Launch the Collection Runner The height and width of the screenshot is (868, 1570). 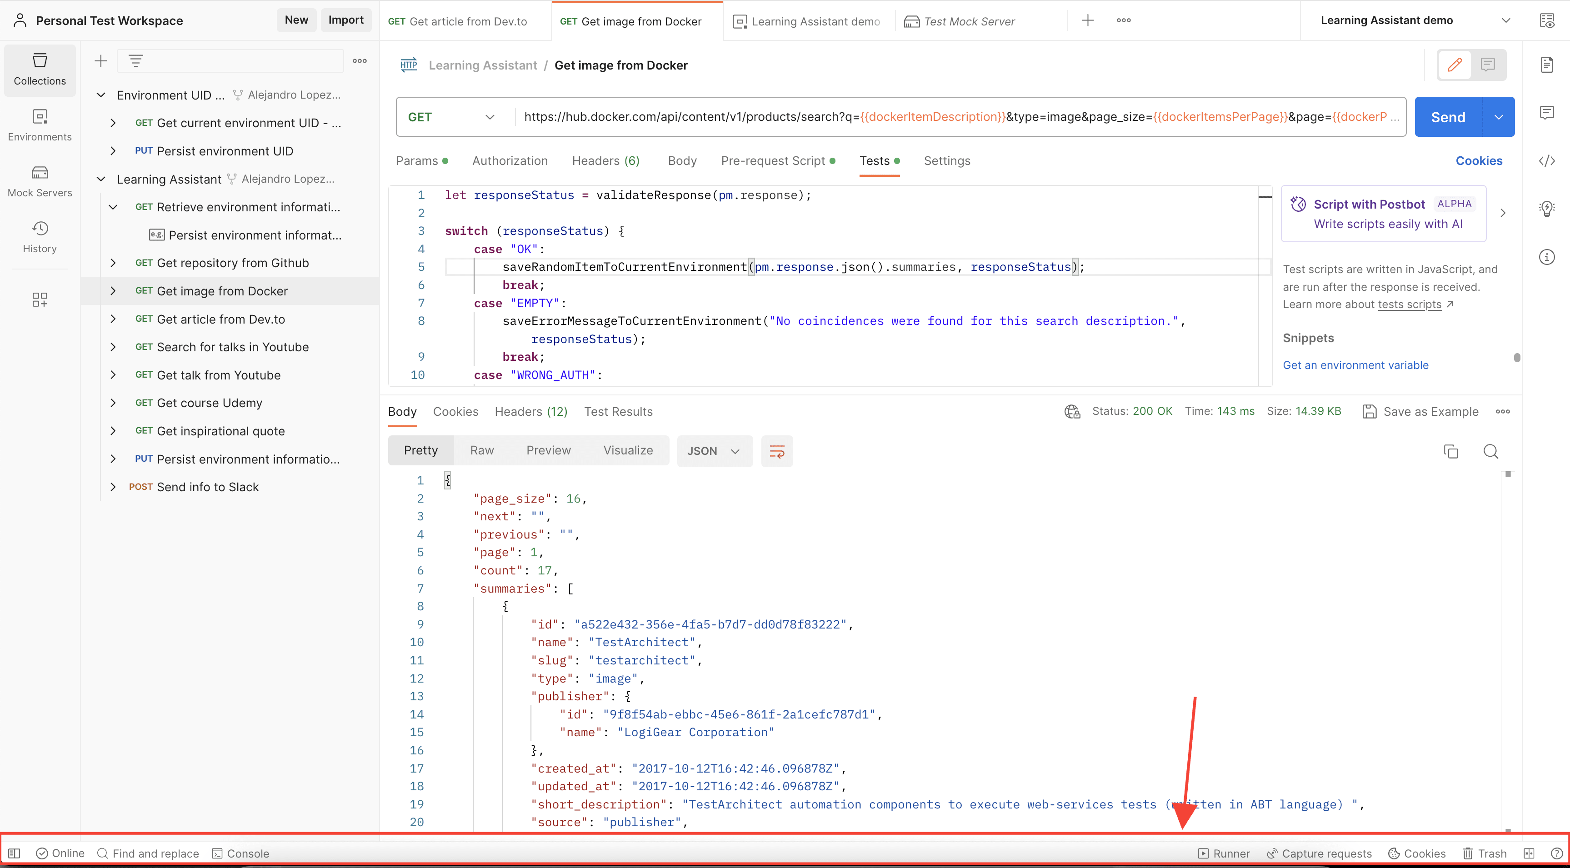(1224, 853)
